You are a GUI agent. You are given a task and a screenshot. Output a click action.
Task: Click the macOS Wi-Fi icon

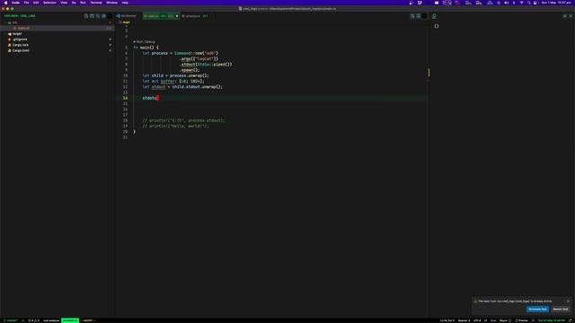[x=521, y=3]
